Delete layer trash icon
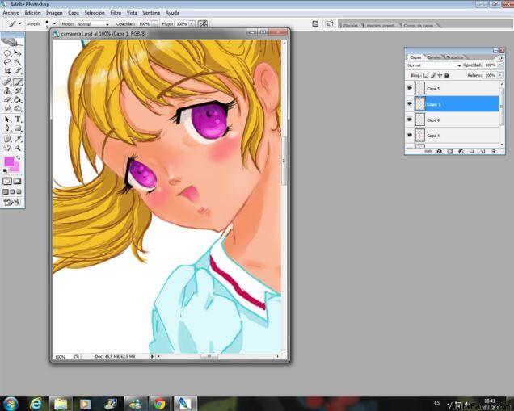Screen dimensions: 514x411 pyautogui.click(x=493, y=151)
